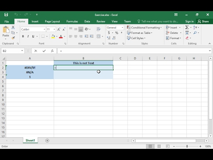The image size is (213, 160).
Task: Click Decrease Decimal icon
Action: pos(114,38)
